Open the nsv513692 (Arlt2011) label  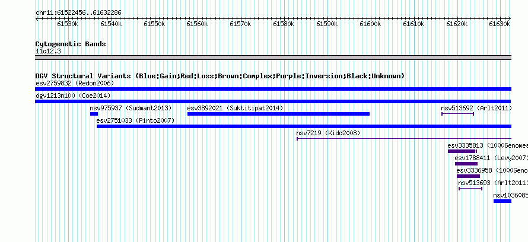coord(476,108)
